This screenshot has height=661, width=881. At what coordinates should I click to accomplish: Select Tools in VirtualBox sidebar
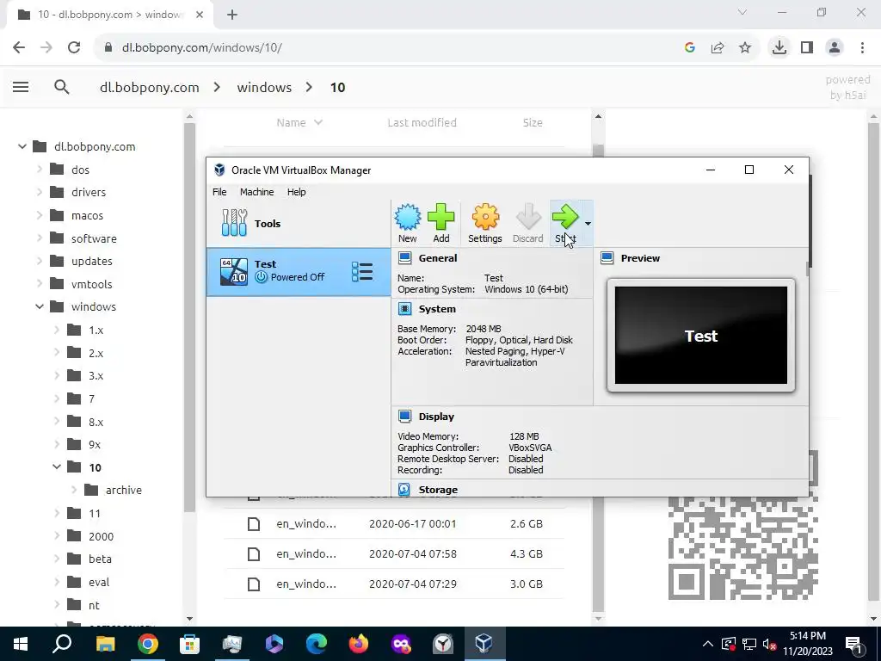(299, 224)
